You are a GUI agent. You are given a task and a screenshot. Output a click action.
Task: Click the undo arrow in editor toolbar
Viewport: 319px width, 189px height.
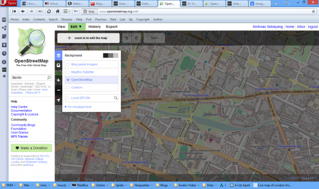pos(127,38)
